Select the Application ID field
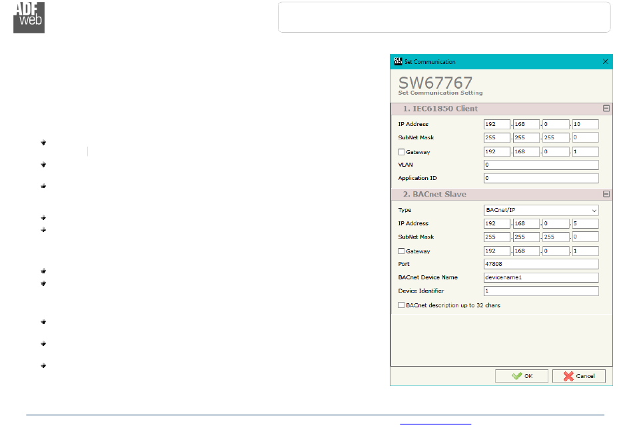Screen dimensions: 633x436 540,179
